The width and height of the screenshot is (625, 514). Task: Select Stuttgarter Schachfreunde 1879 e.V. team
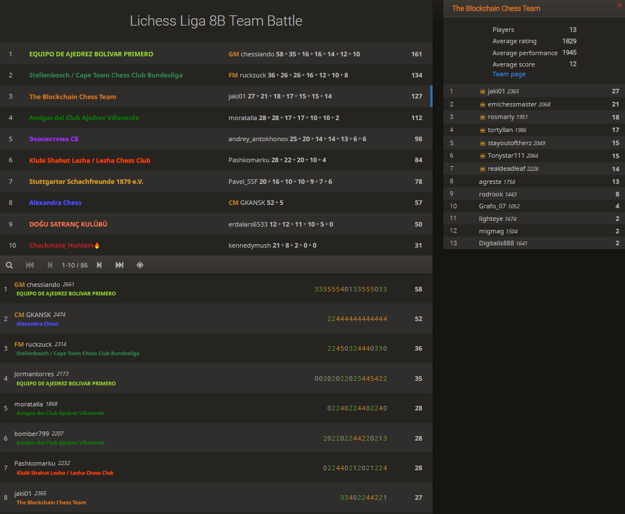[86, 182]
